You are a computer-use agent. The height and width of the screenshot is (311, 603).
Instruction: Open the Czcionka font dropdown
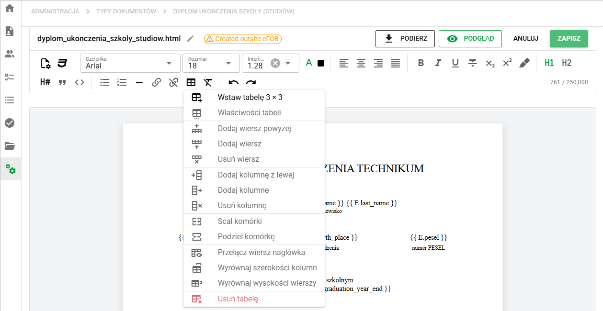[x=130, y=63]
